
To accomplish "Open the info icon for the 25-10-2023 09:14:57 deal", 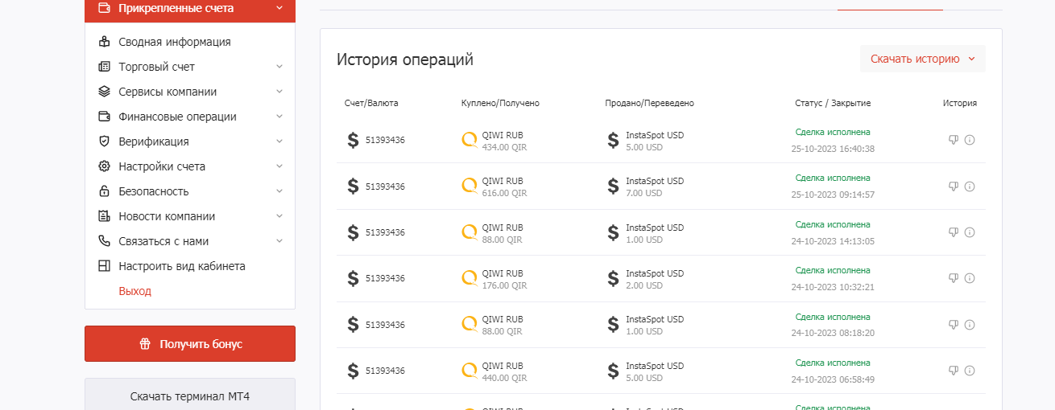I will (x=970, y=187).
